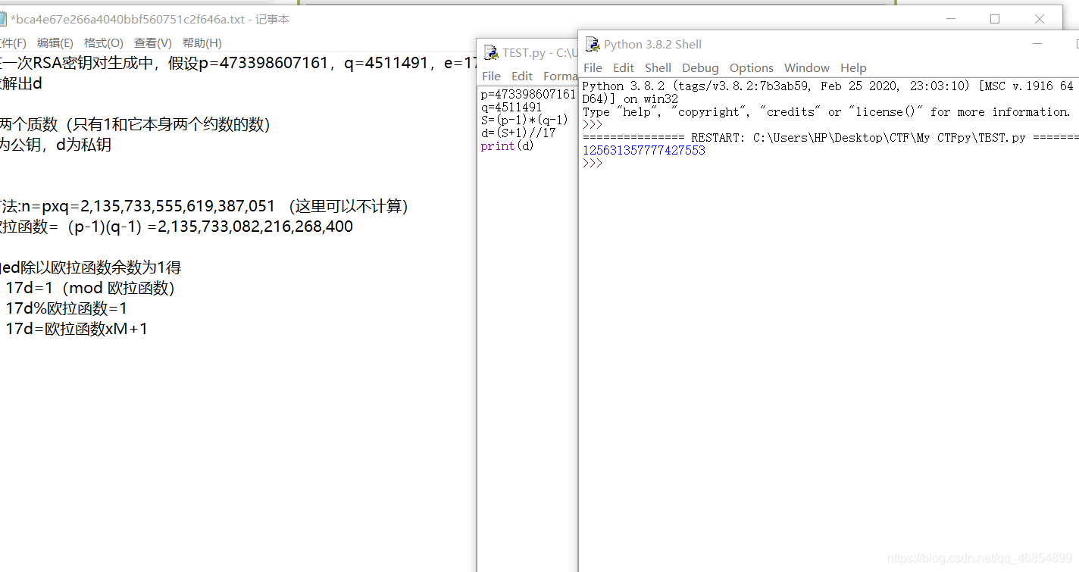Open Options menu in Python Shell
Screen dimensions: 1079x572
coord(752,67)
